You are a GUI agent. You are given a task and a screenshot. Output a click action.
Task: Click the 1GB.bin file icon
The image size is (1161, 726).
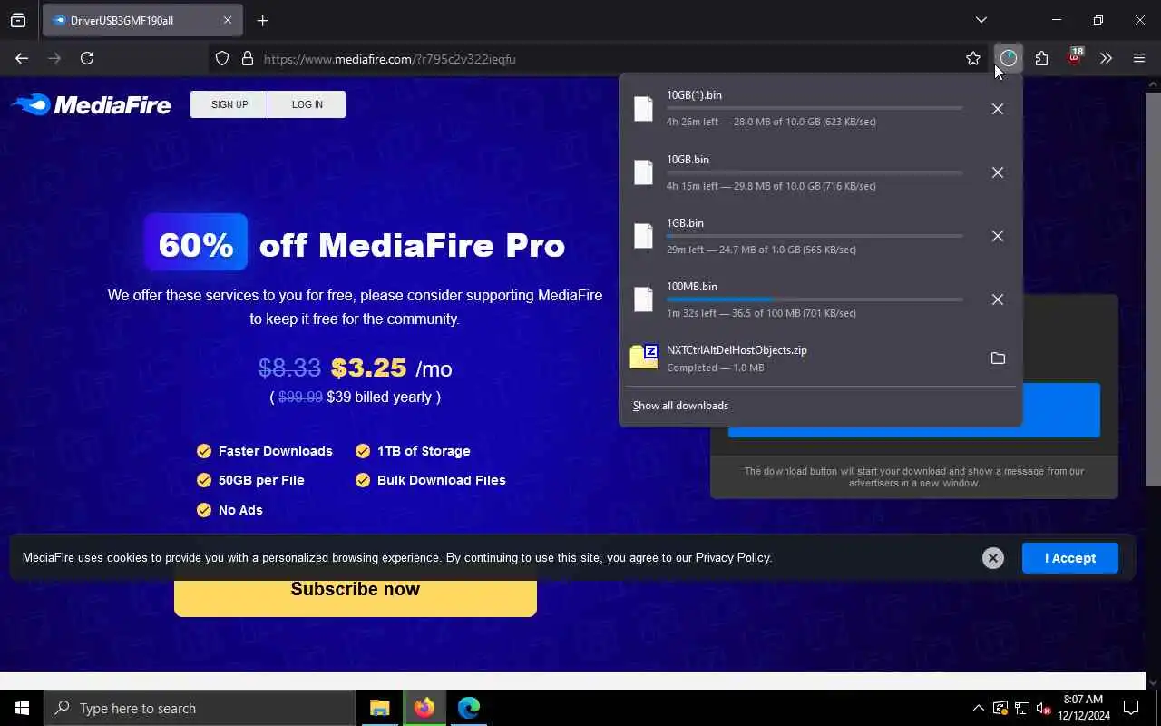643,236
